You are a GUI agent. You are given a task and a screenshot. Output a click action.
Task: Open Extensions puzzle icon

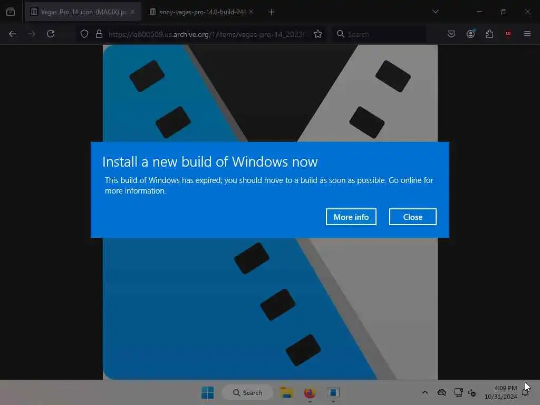(x=489, y=34)
